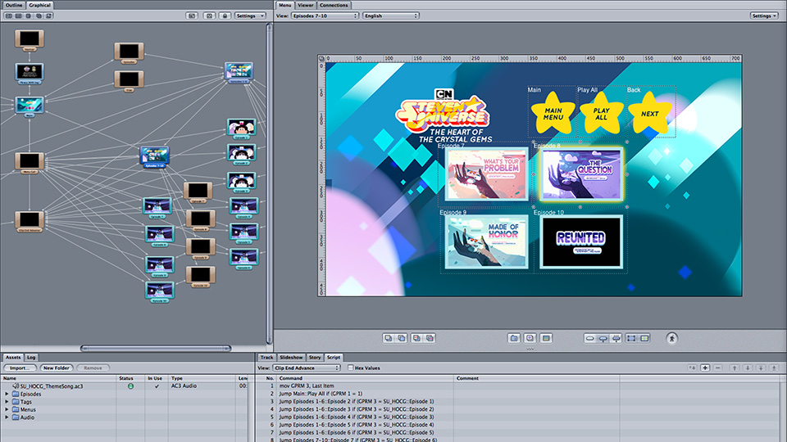Click the Graphical view vertical scrollbar
The image size is (787, 442).
pyautogui.click(x=270, y=183)
